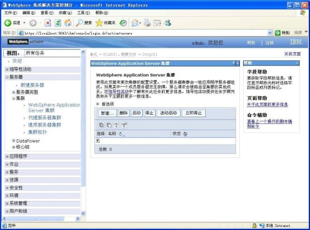
Task: Click the 关于此页面的更多信息 link
Action: click(267, 105)
